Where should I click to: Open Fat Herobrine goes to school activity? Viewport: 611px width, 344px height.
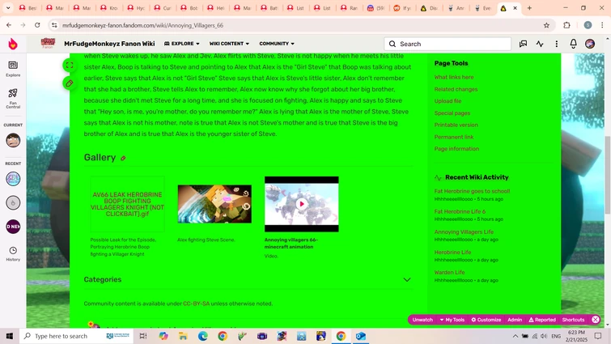[472, 191]
